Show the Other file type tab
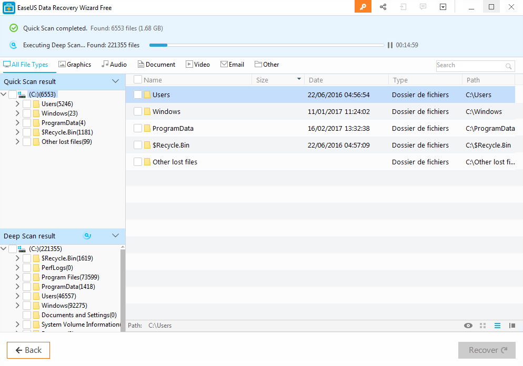Image resolution: width=523 pixels, height=366 pixels. 267,65
